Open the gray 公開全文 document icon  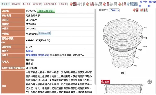(x=113, y=4)
